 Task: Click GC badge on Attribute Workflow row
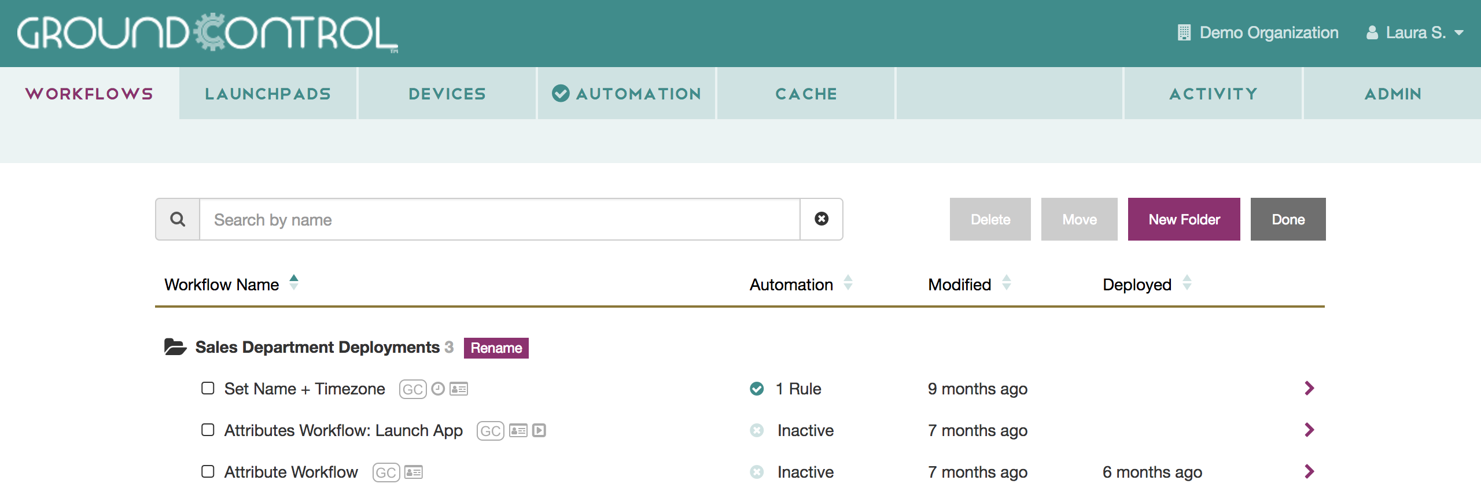point(386,473)
